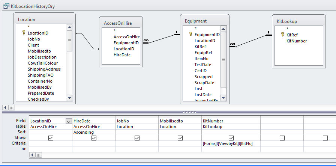Select LocationID field in Equipment table

point(205,41)
